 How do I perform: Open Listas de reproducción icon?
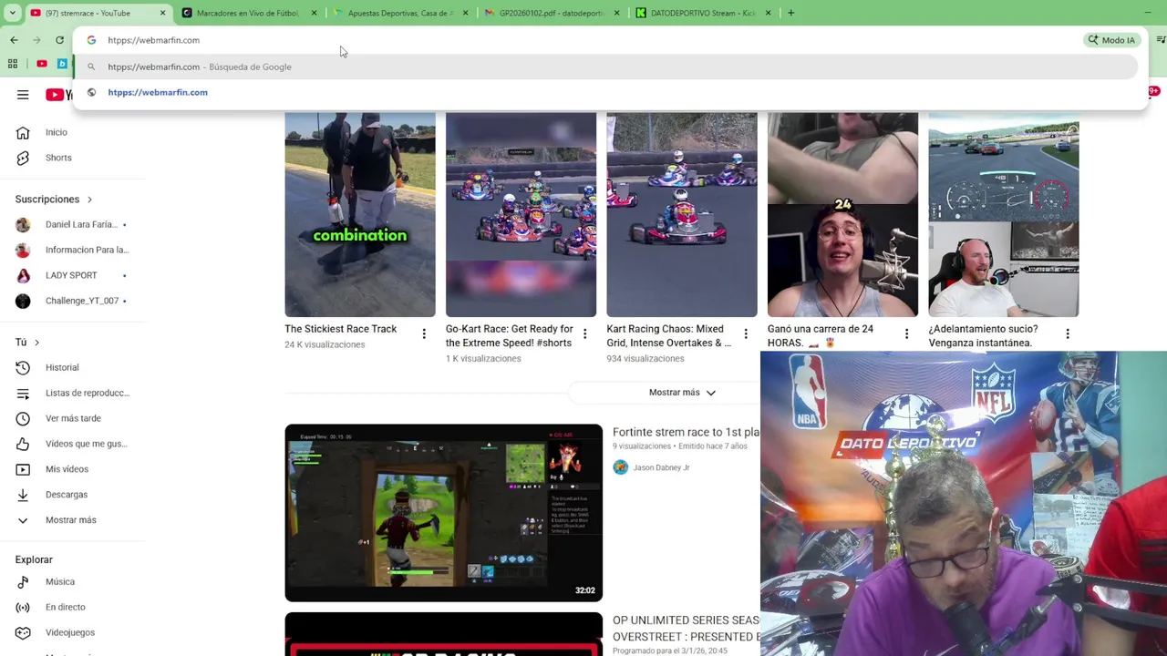(x=23, y=393)
